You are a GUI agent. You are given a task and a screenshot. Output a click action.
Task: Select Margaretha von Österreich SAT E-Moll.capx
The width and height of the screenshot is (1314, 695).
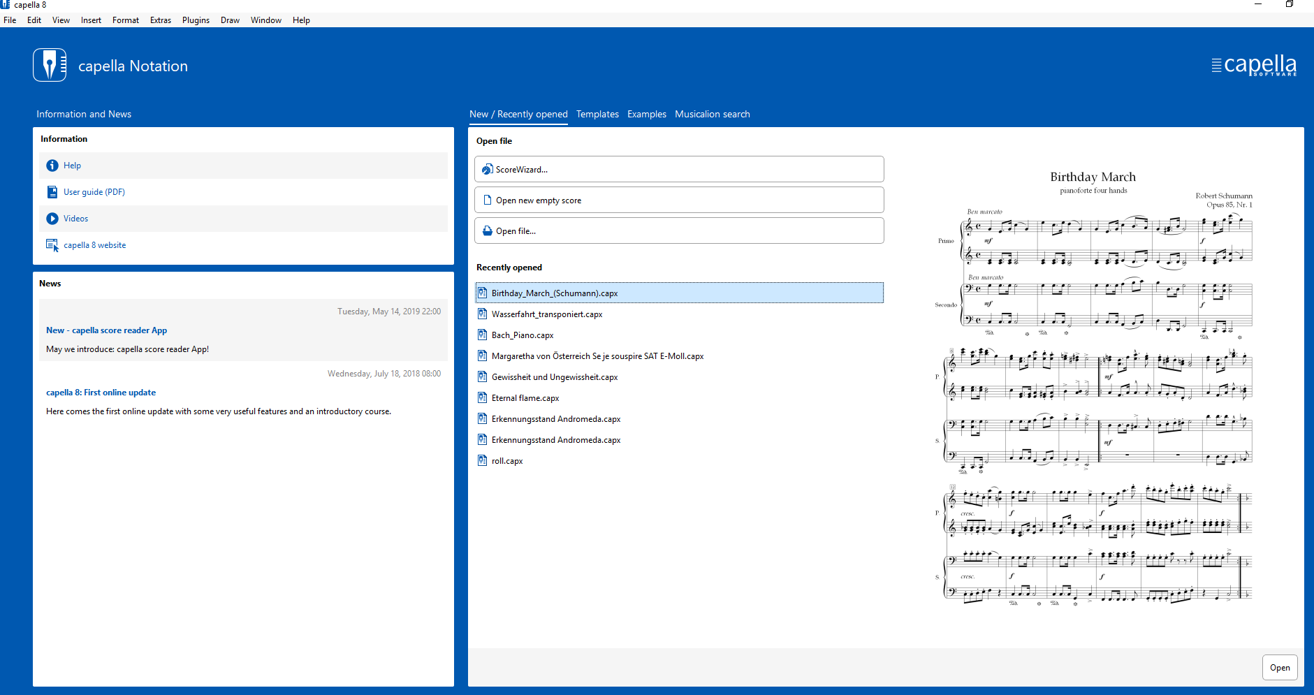[x=679, y=356]
